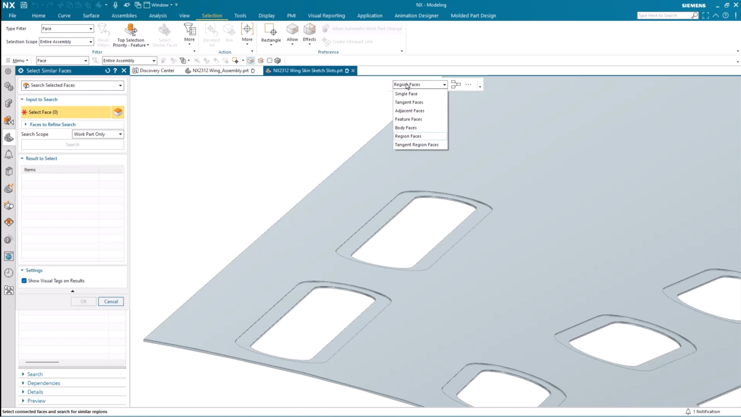
Task: Open Select Similar Faces dialog help
Action: coord(115,70)
